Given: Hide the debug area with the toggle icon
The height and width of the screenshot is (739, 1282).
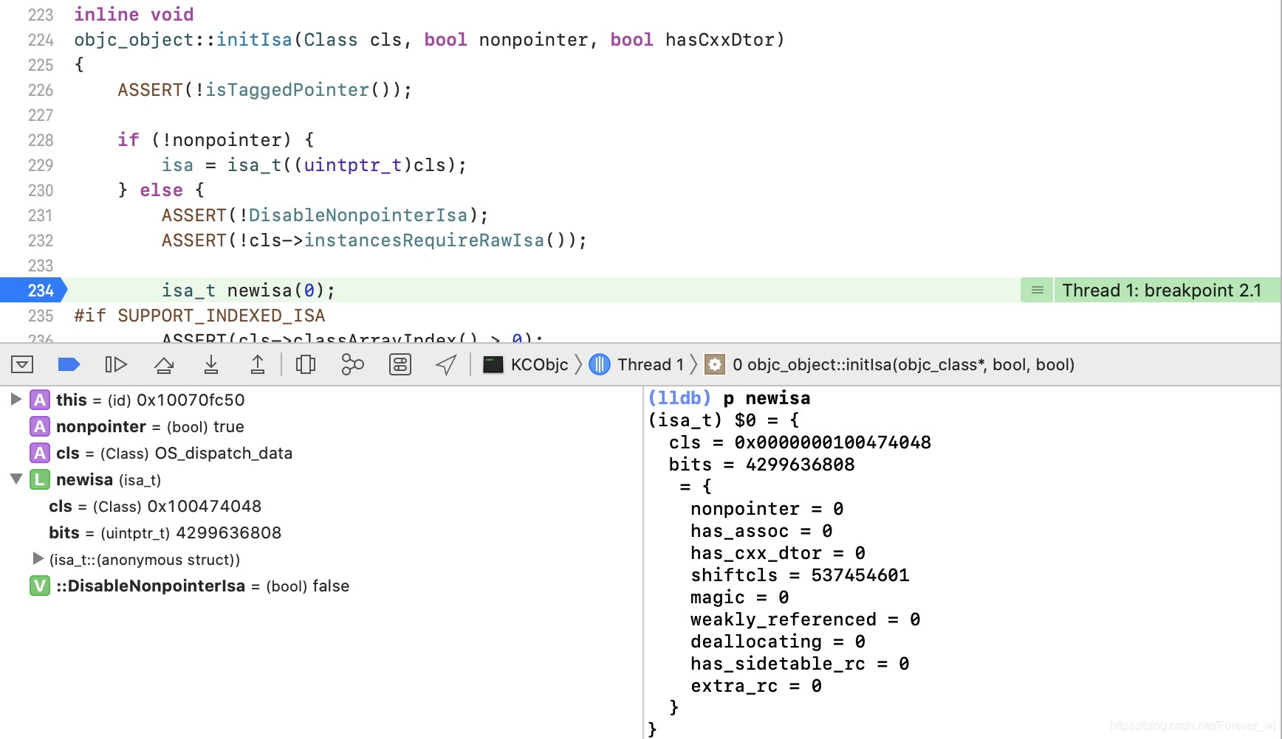Looking at the screenshot, I should tap(22, 364).
